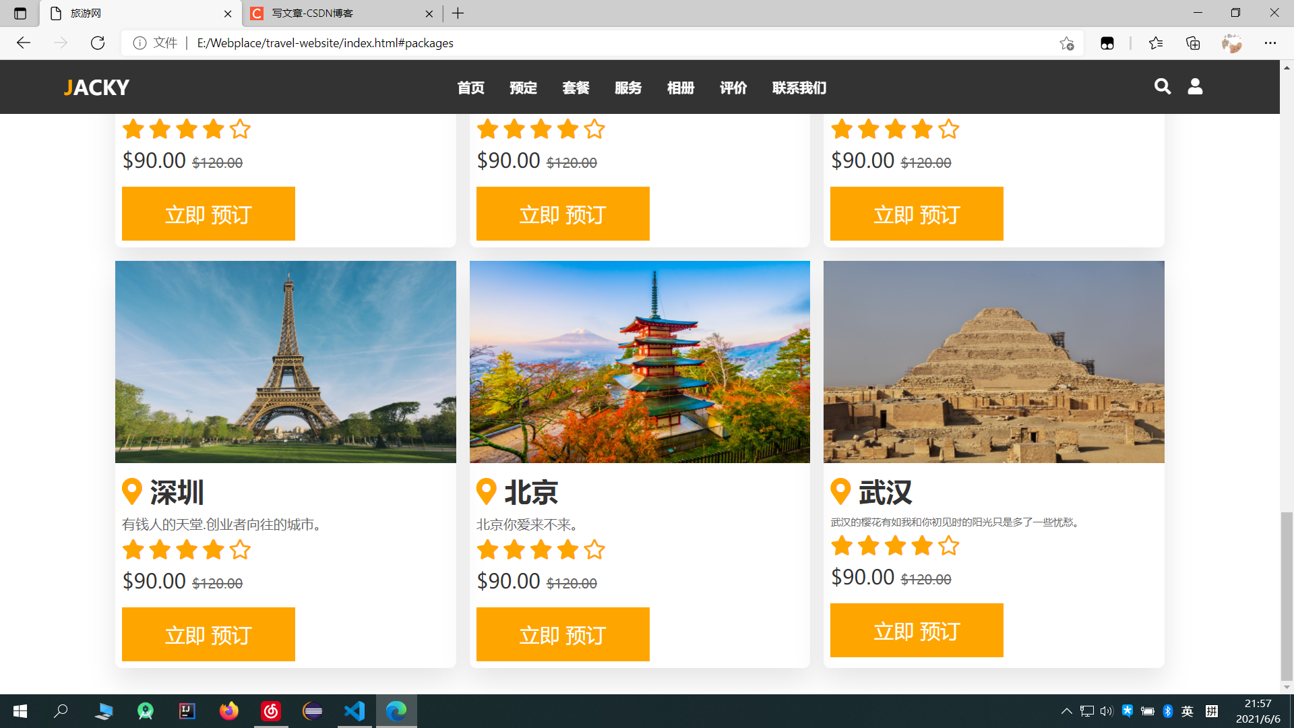Launch Firefox from the taskbar
The image size is (1294, 728).
[229, 710]
